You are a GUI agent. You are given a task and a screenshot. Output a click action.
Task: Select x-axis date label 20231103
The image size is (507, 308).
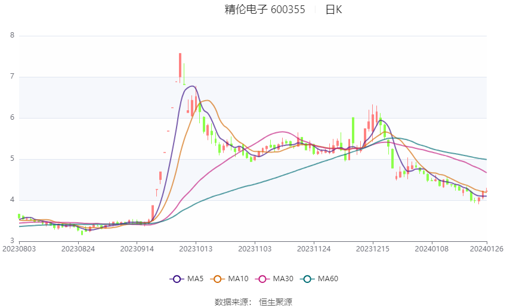tap(255, 249)
